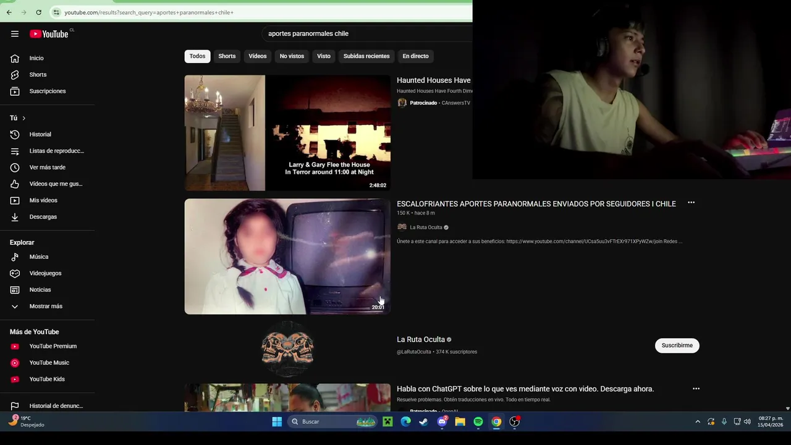
Task: Open Historial watch history icon
Action: click(x=15, y=134)
